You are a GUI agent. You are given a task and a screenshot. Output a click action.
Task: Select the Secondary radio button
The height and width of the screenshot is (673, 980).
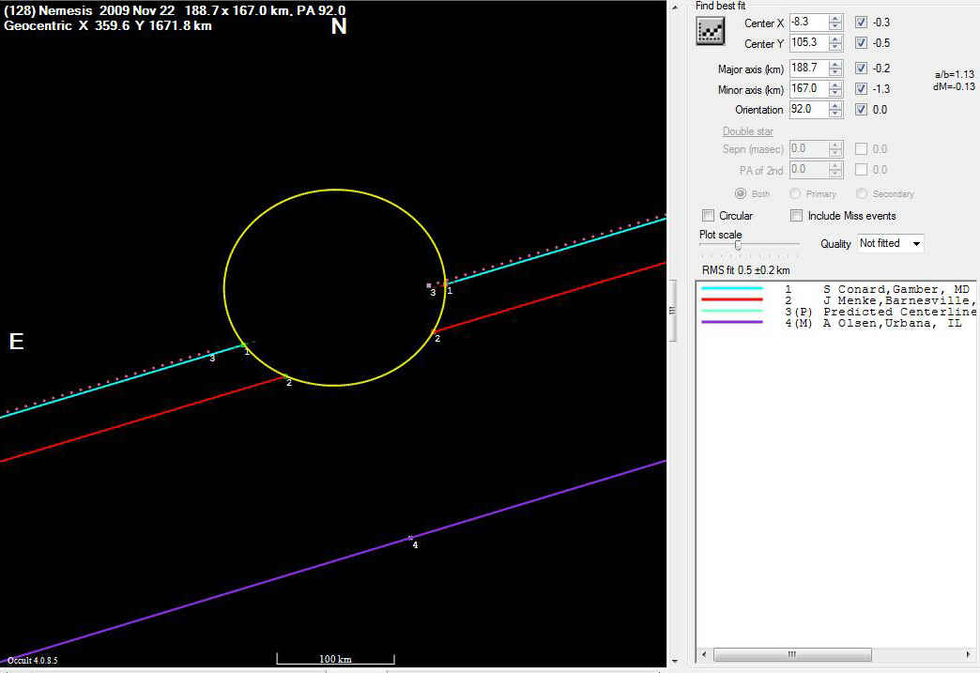coord(861,193)
